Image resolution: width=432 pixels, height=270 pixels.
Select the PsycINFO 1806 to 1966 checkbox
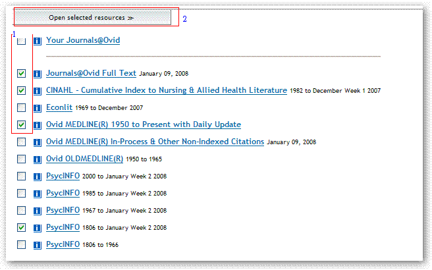point(21,244)
